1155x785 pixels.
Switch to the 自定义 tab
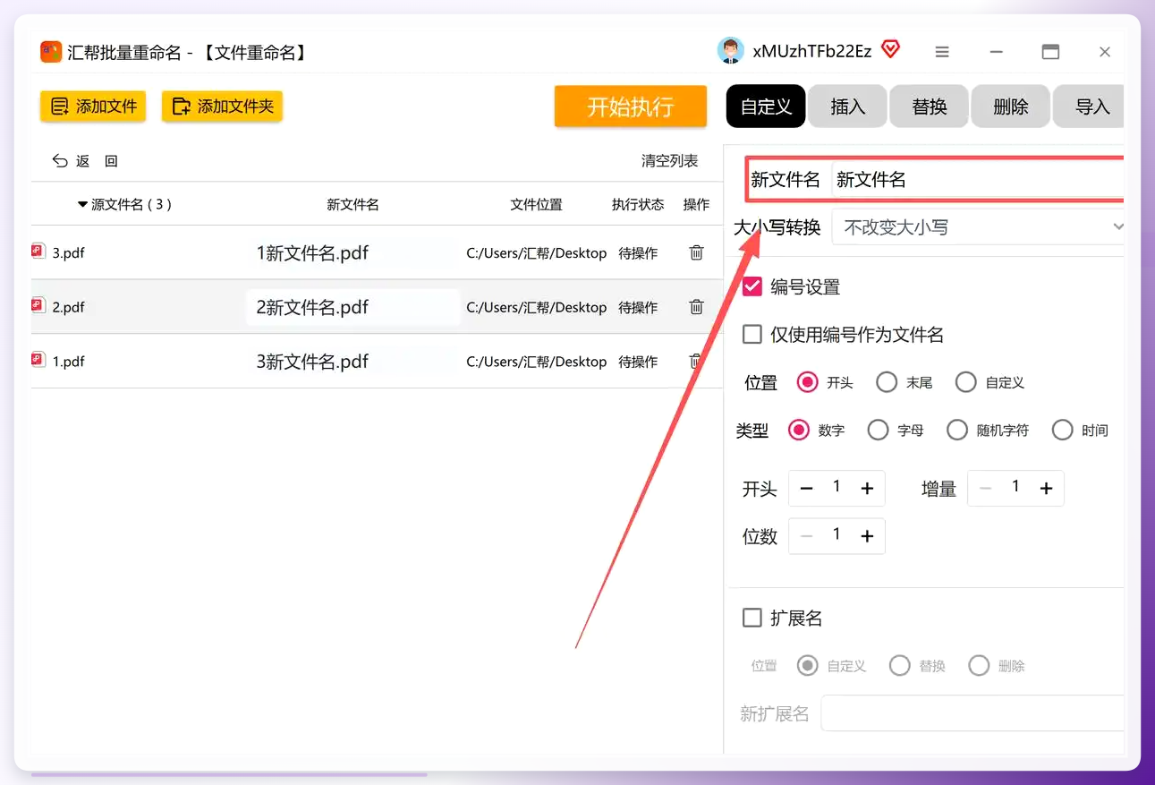click(x=766, y=107)
